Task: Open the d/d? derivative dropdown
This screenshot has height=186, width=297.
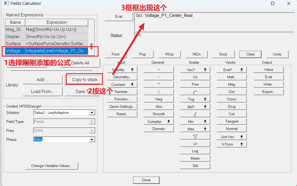Action: click(195, 107)
